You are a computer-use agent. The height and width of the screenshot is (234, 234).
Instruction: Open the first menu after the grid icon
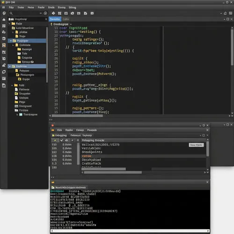coord(11,7)
